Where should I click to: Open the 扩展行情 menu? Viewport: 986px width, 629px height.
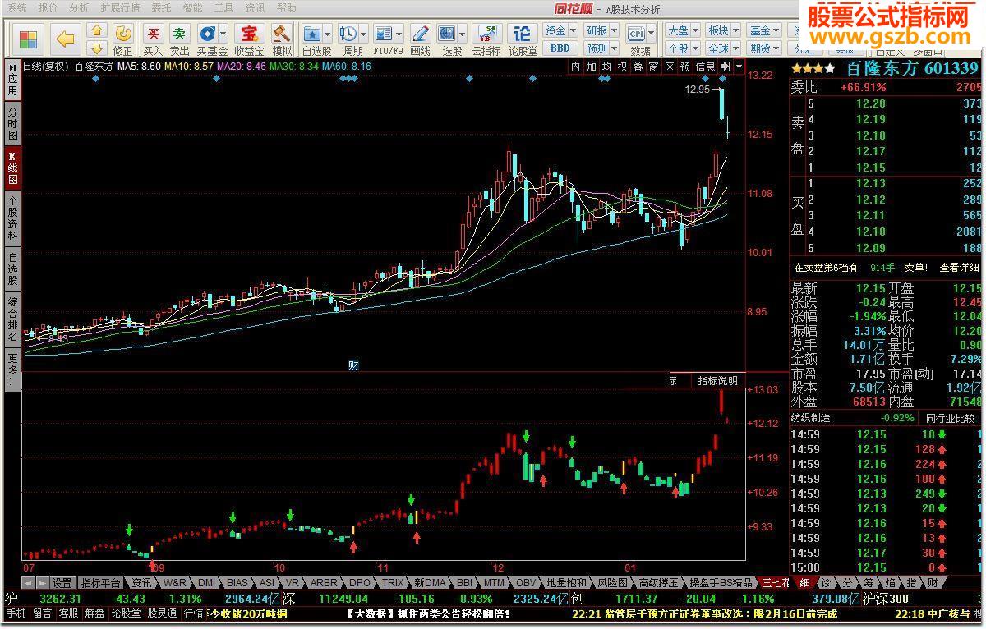121,8
